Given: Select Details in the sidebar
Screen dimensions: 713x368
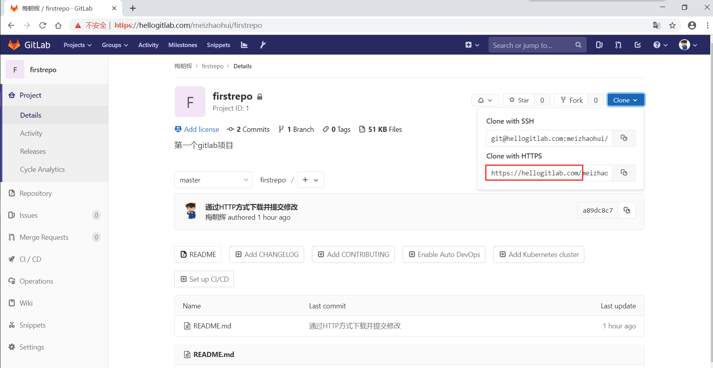Looking at the screenshot, I should pos(55,115).
